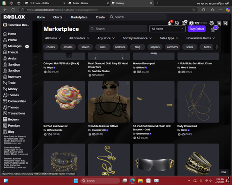The width and height of the screenshot is (232, 185).
Task: Go to Home in the left sidebar
Action: [12, 34]
